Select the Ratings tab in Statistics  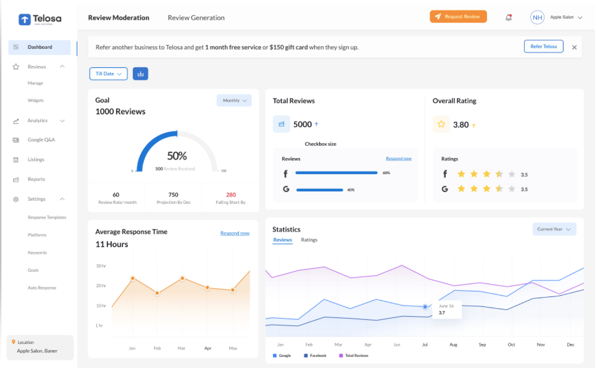click(x=309, y=240)
